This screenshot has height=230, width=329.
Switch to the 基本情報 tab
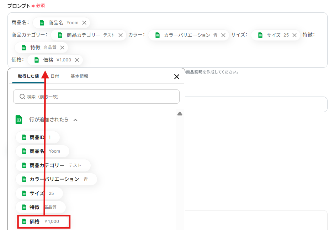click(x=79, y=76)
